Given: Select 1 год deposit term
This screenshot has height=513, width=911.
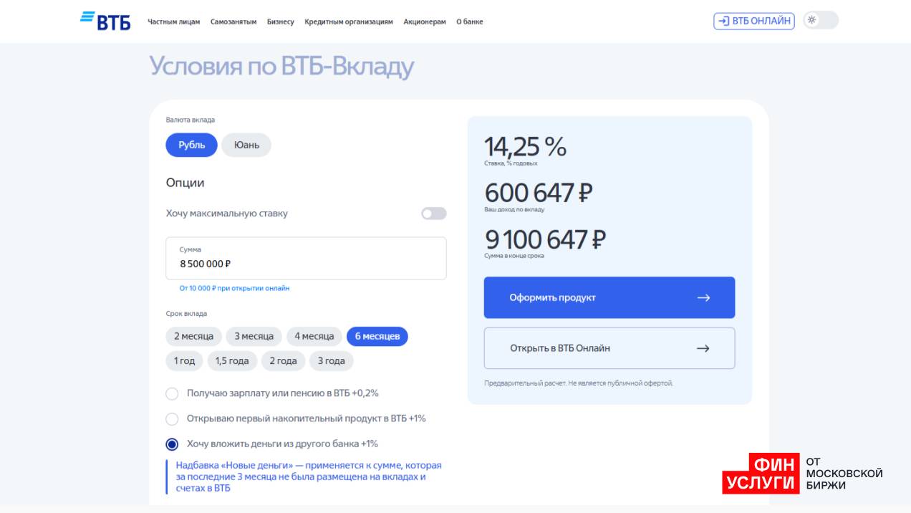Looking at the screenshot, I should point(184,361).
